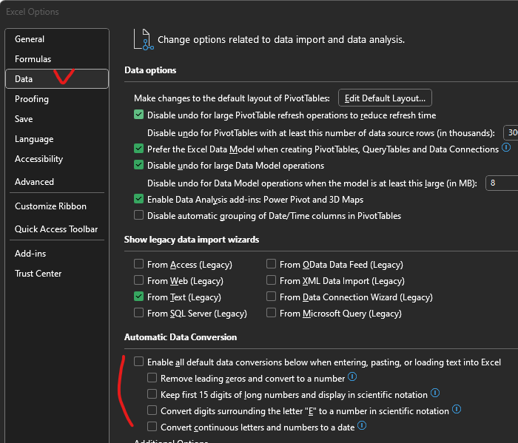518x443 pixels.
Task: Check Remove leading zeros and convert to number
Action: [x=152, y=378]
